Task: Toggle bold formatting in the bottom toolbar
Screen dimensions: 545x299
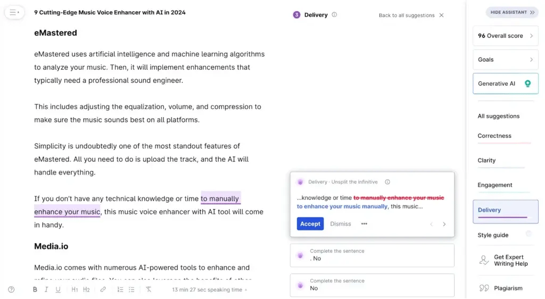Action: click(35, 290)
